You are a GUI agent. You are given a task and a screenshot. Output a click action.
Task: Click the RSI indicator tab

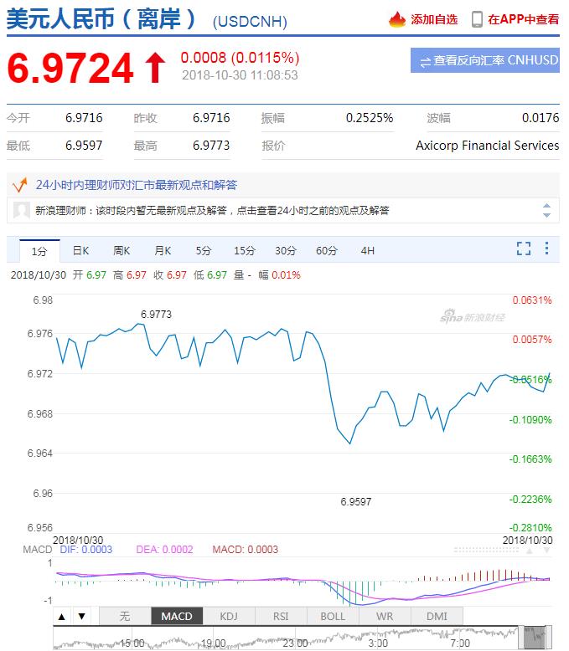(281, 617)
